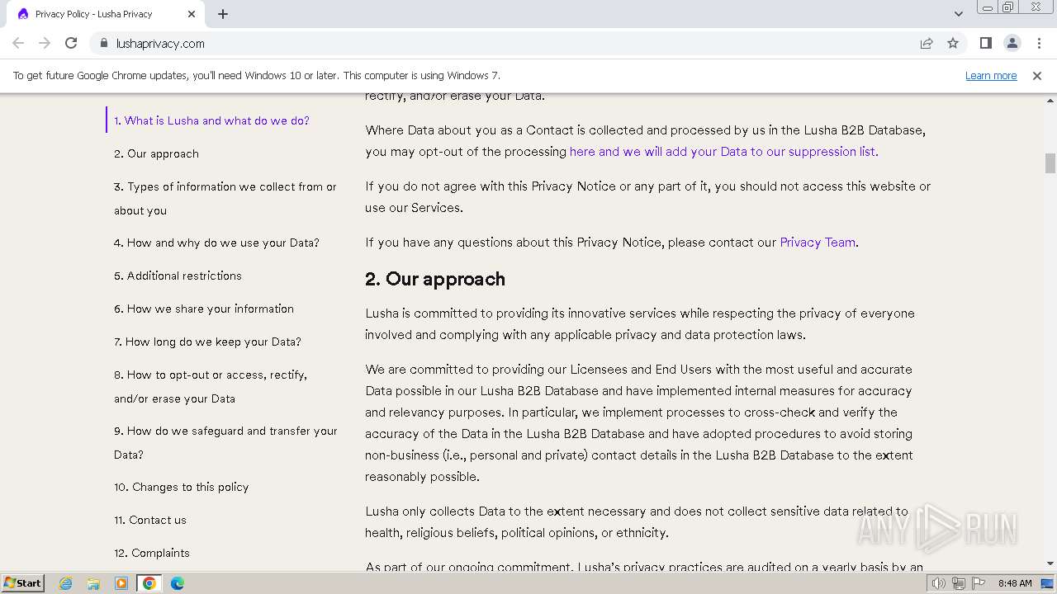Open the Learn more link in update notice
Image resolution: width=1057 pixels, height=594 pixels.
click(x=991, y=75)
